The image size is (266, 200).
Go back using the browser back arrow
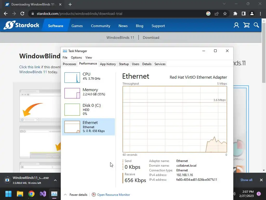tap(6, 14)
